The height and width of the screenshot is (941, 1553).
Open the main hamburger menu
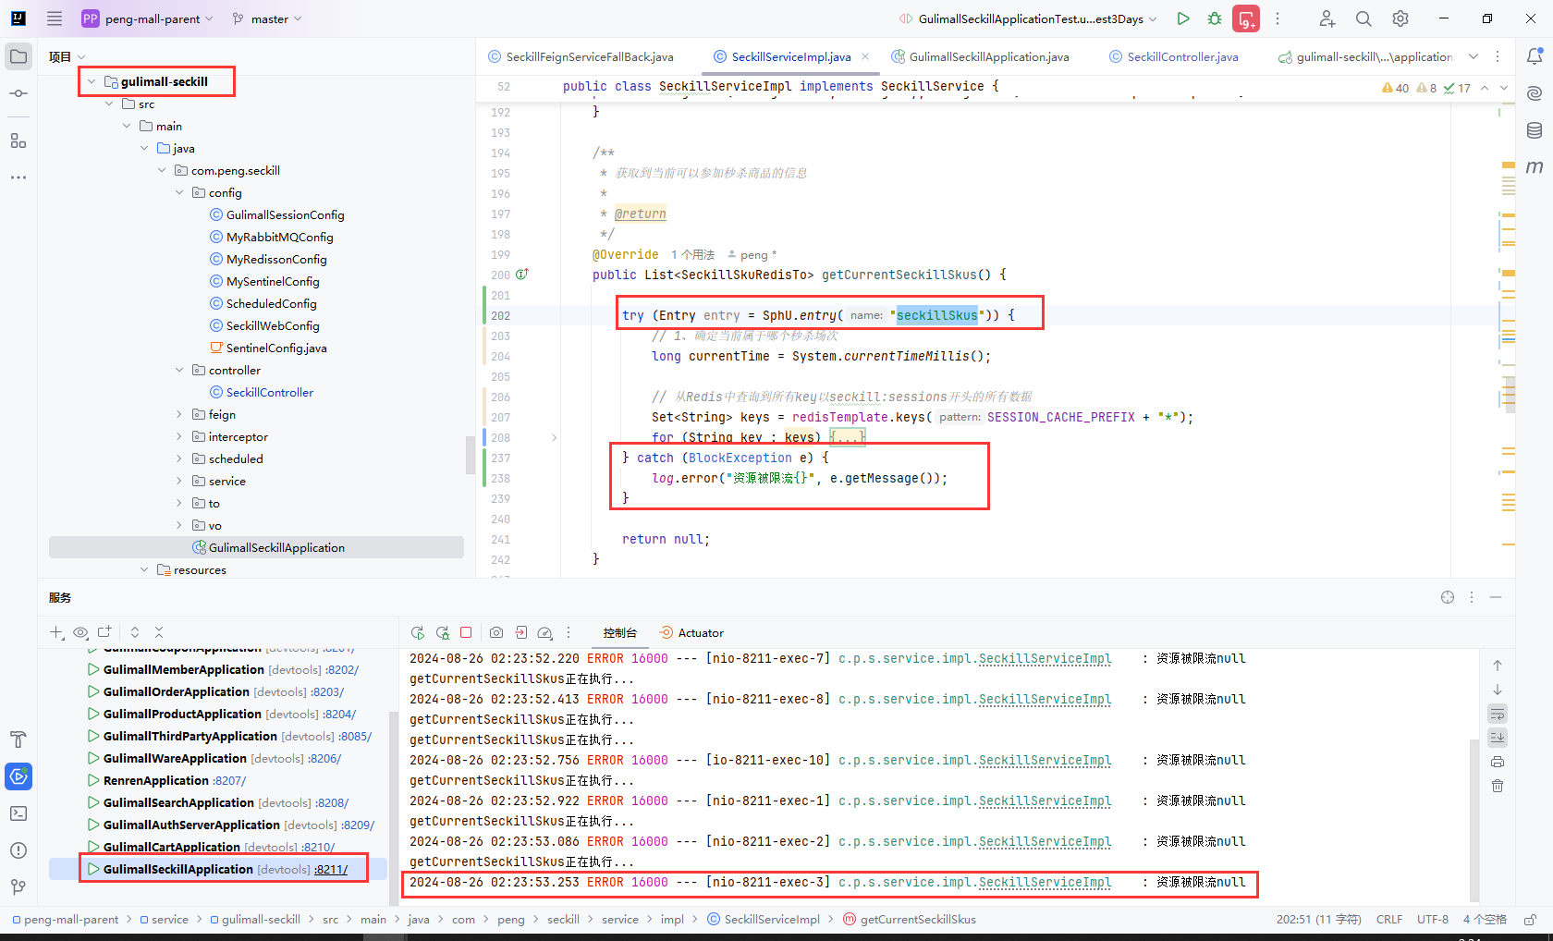pyautogui.click(x=55, y=18)
